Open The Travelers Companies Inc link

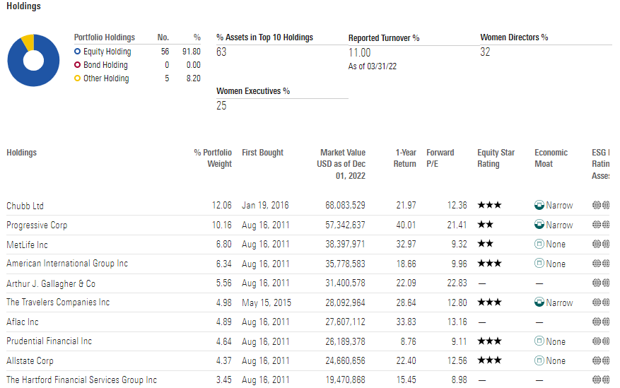coord(58,302)
